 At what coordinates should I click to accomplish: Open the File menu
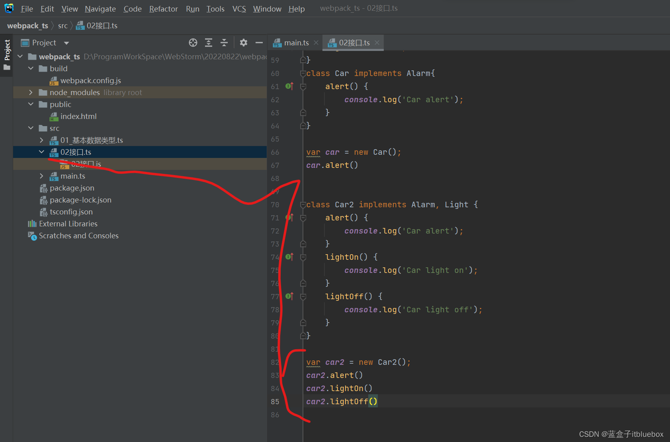tap(27, 9)
